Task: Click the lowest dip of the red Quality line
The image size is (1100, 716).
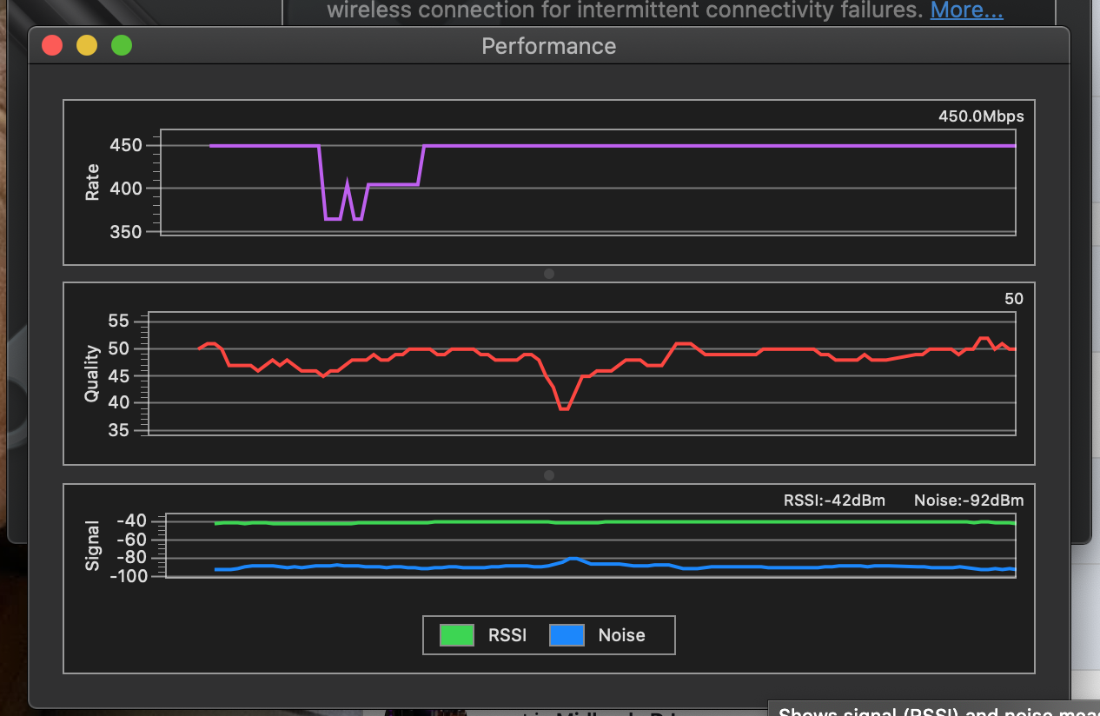Action: tap(564, 408)
